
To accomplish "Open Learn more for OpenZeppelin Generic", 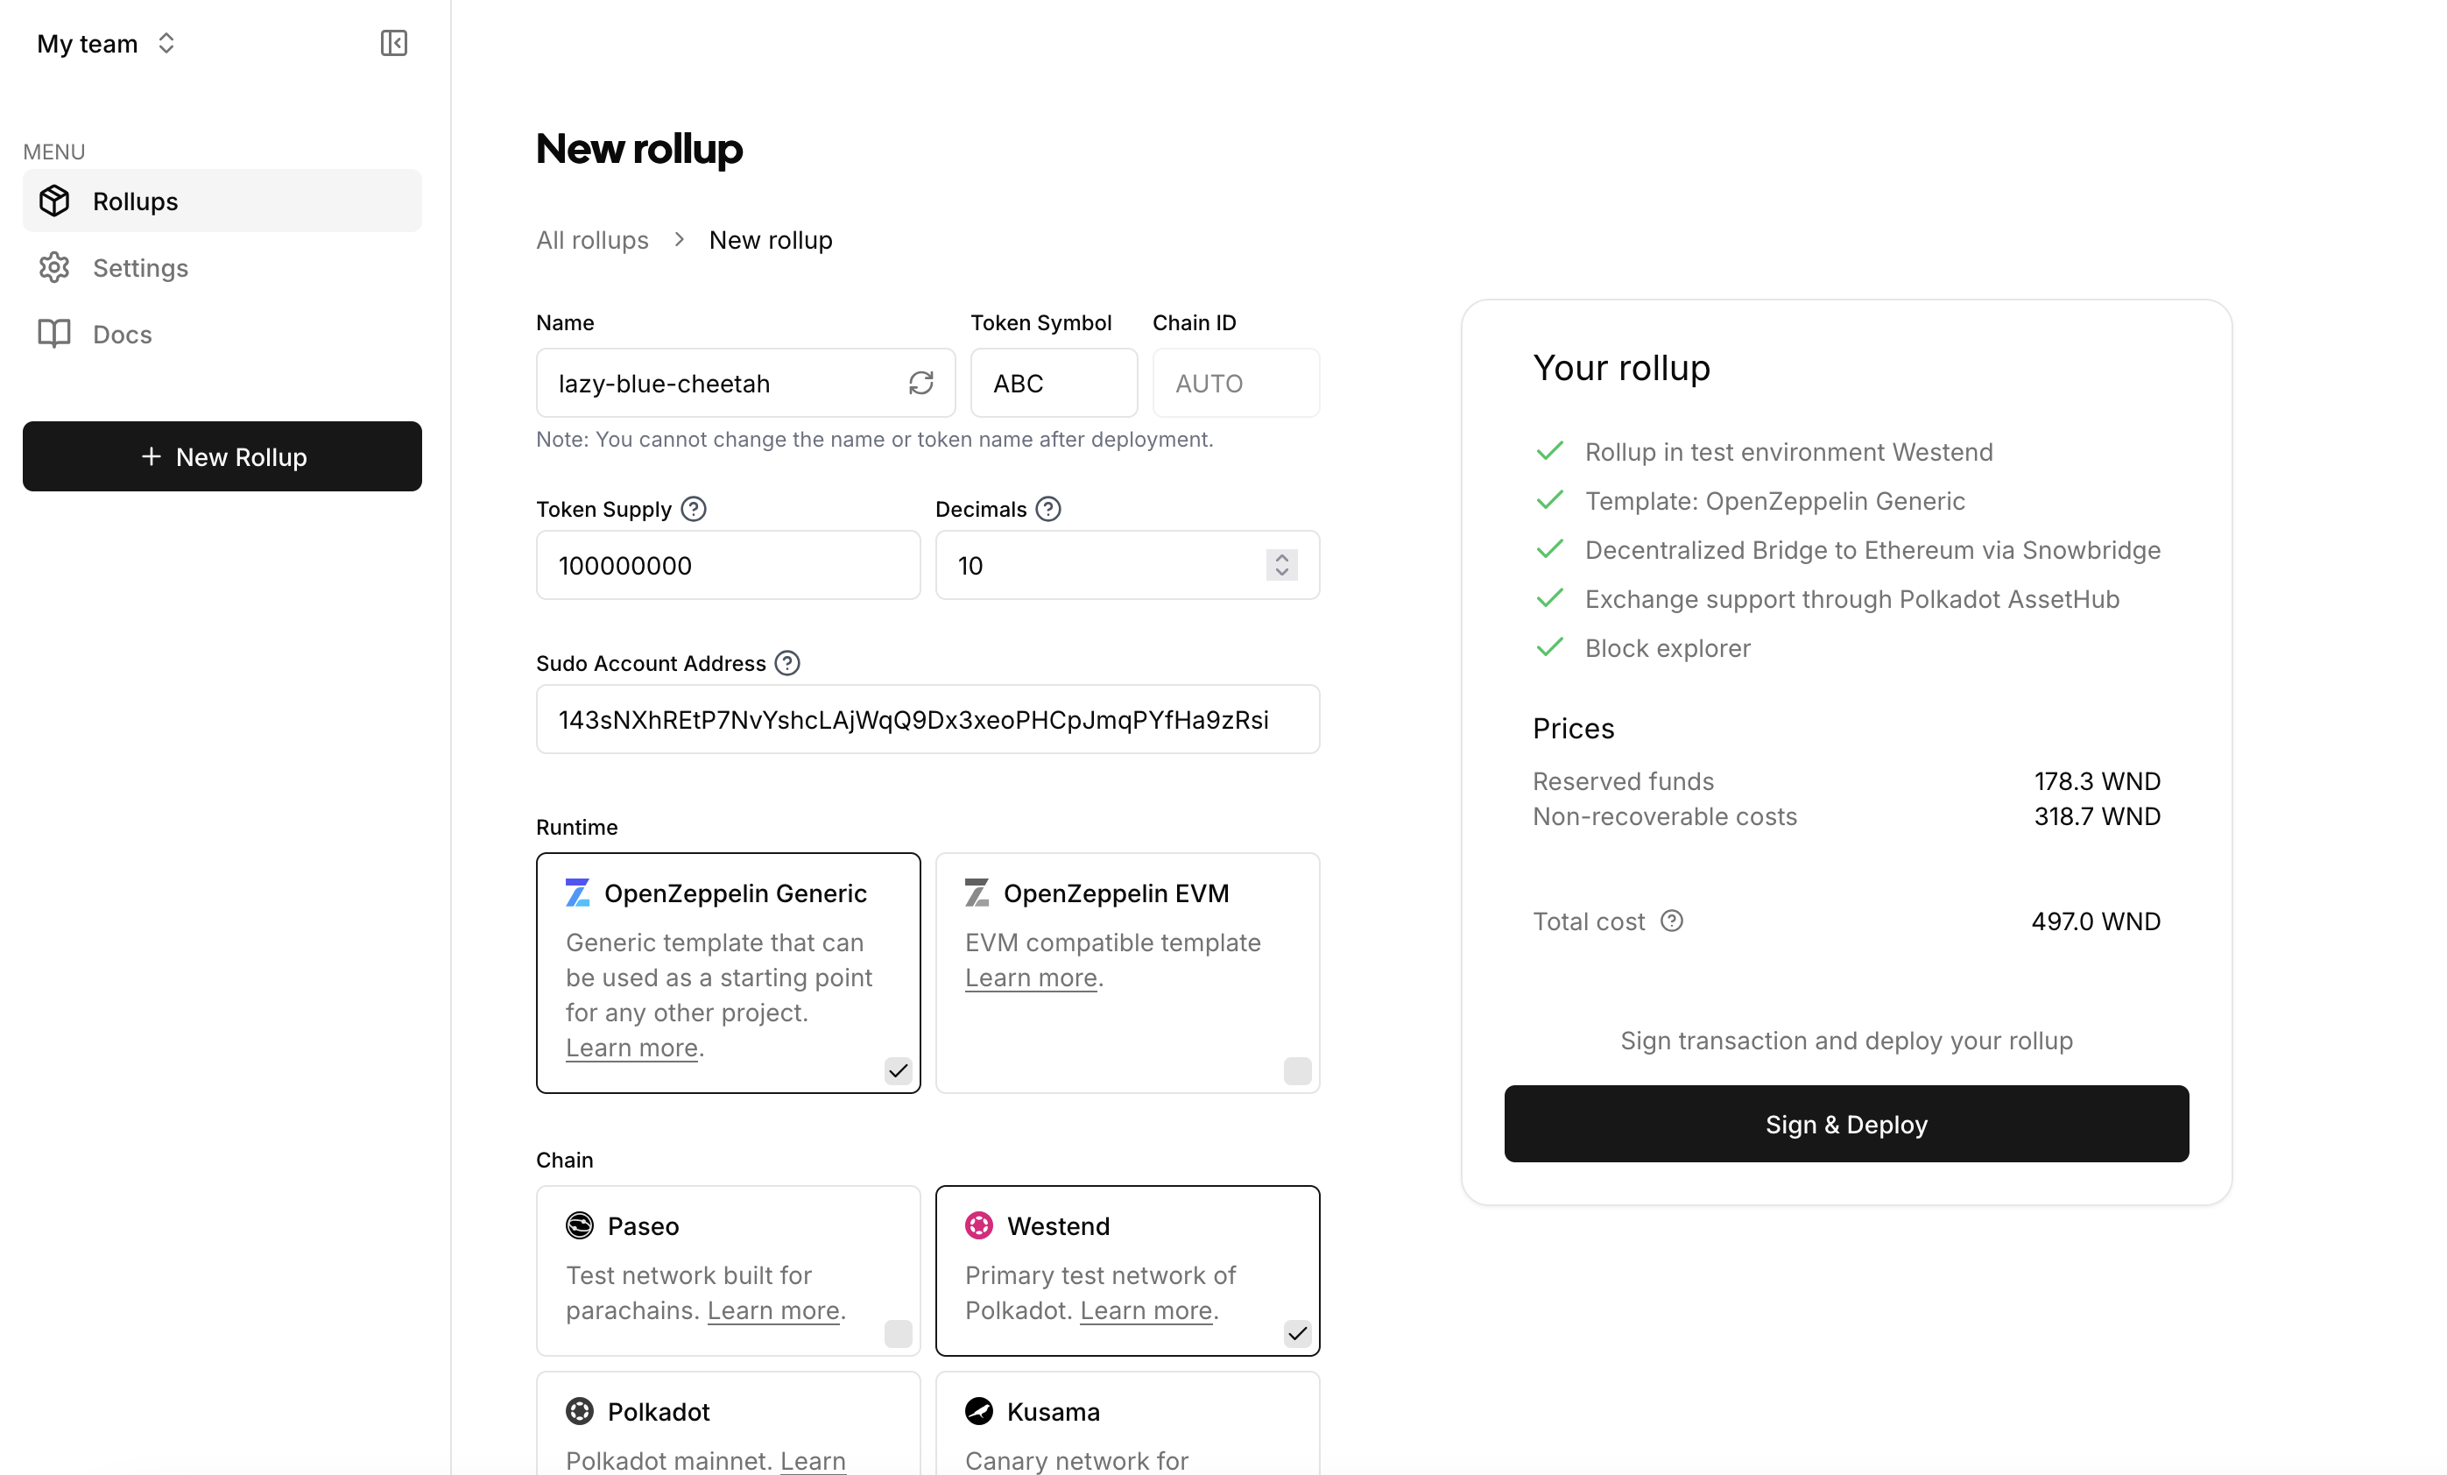I will pos(631,1047).
